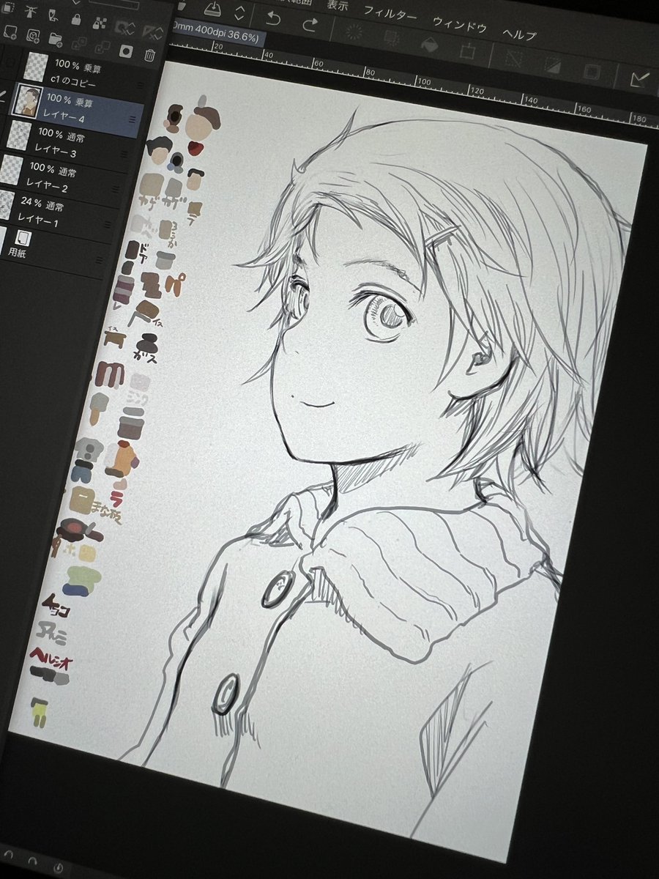The height and width of the screenshot is (879, 659).
Task: Open the 表示 menu
Action: coord(337,4)
